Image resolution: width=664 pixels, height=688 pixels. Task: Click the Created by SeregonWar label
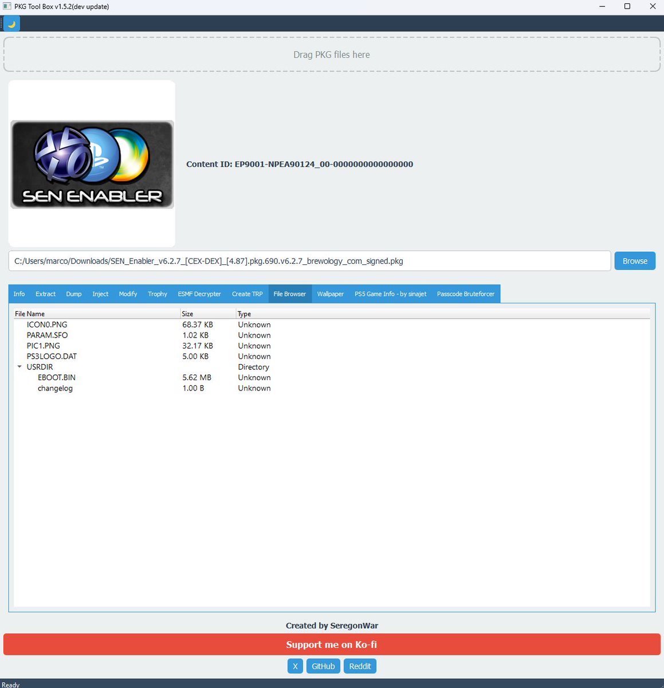[x=332, y=626]
